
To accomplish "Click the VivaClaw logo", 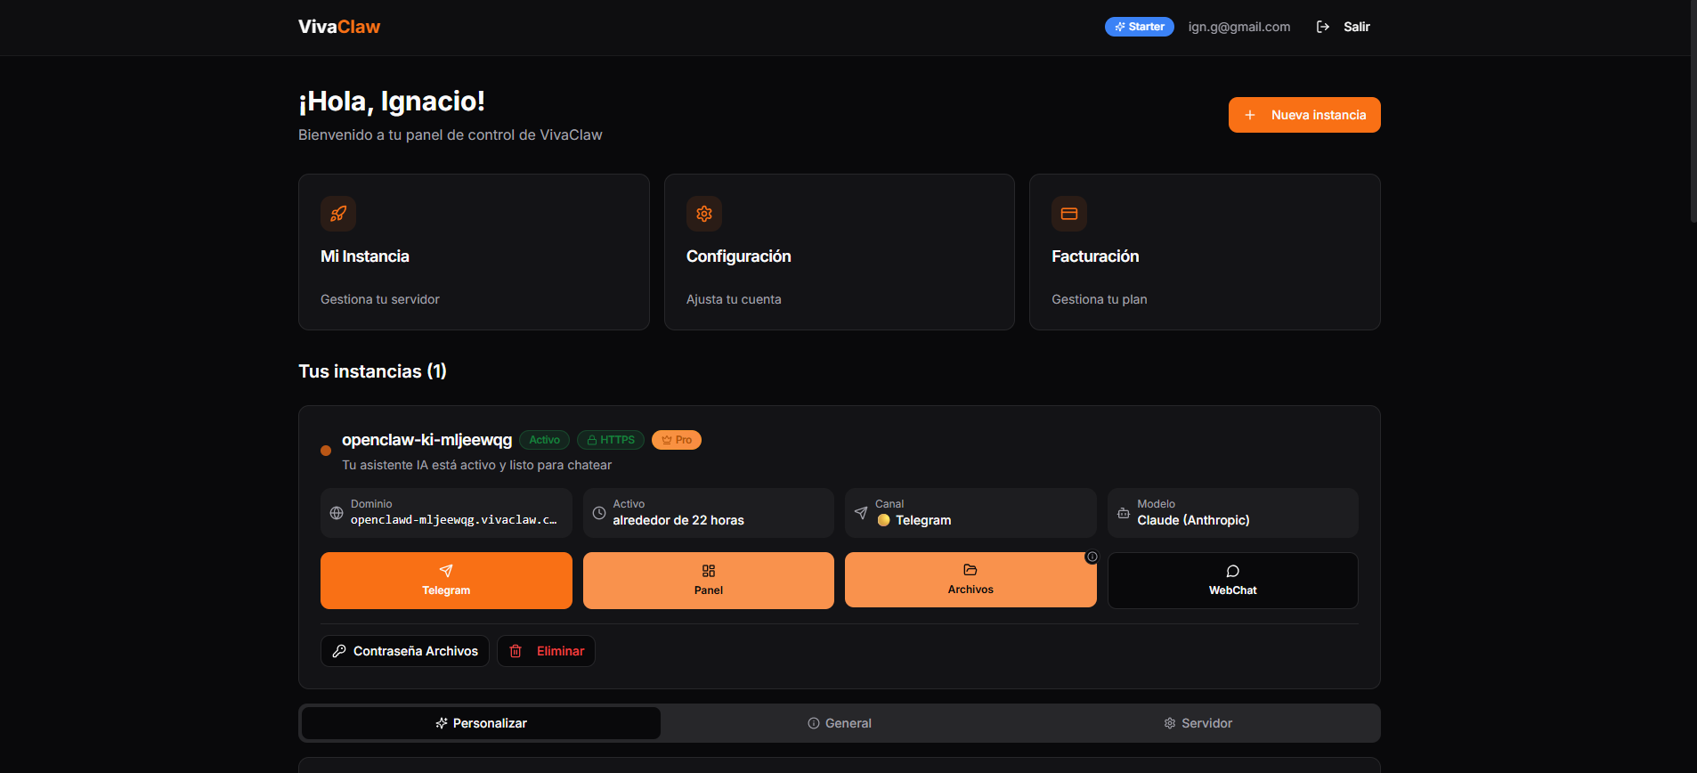I will tap(339, 27).
